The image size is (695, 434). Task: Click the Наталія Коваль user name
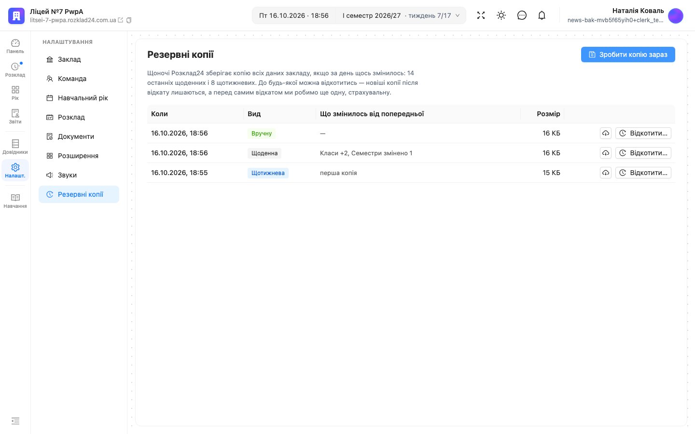(638, 11)
